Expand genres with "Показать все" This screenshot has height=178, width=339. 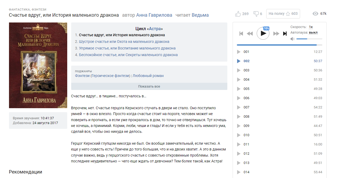click(x=149, y=86)
